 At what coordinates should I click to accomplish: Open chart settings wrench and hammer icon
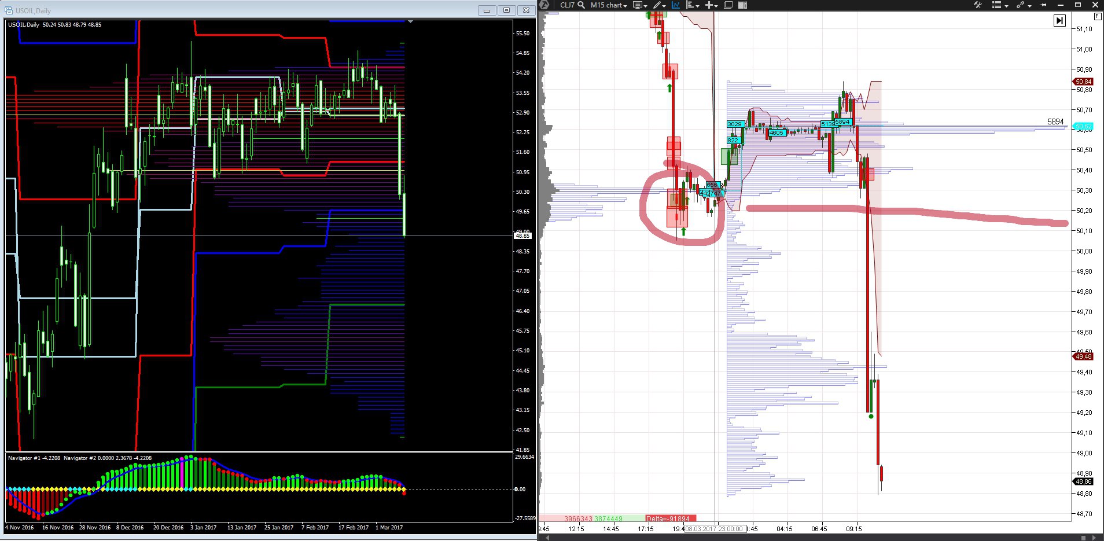point(978,5)
